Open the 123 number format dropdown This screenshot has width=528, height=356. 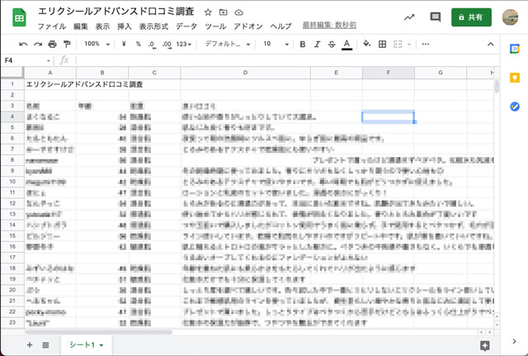[x=184, y=44]
